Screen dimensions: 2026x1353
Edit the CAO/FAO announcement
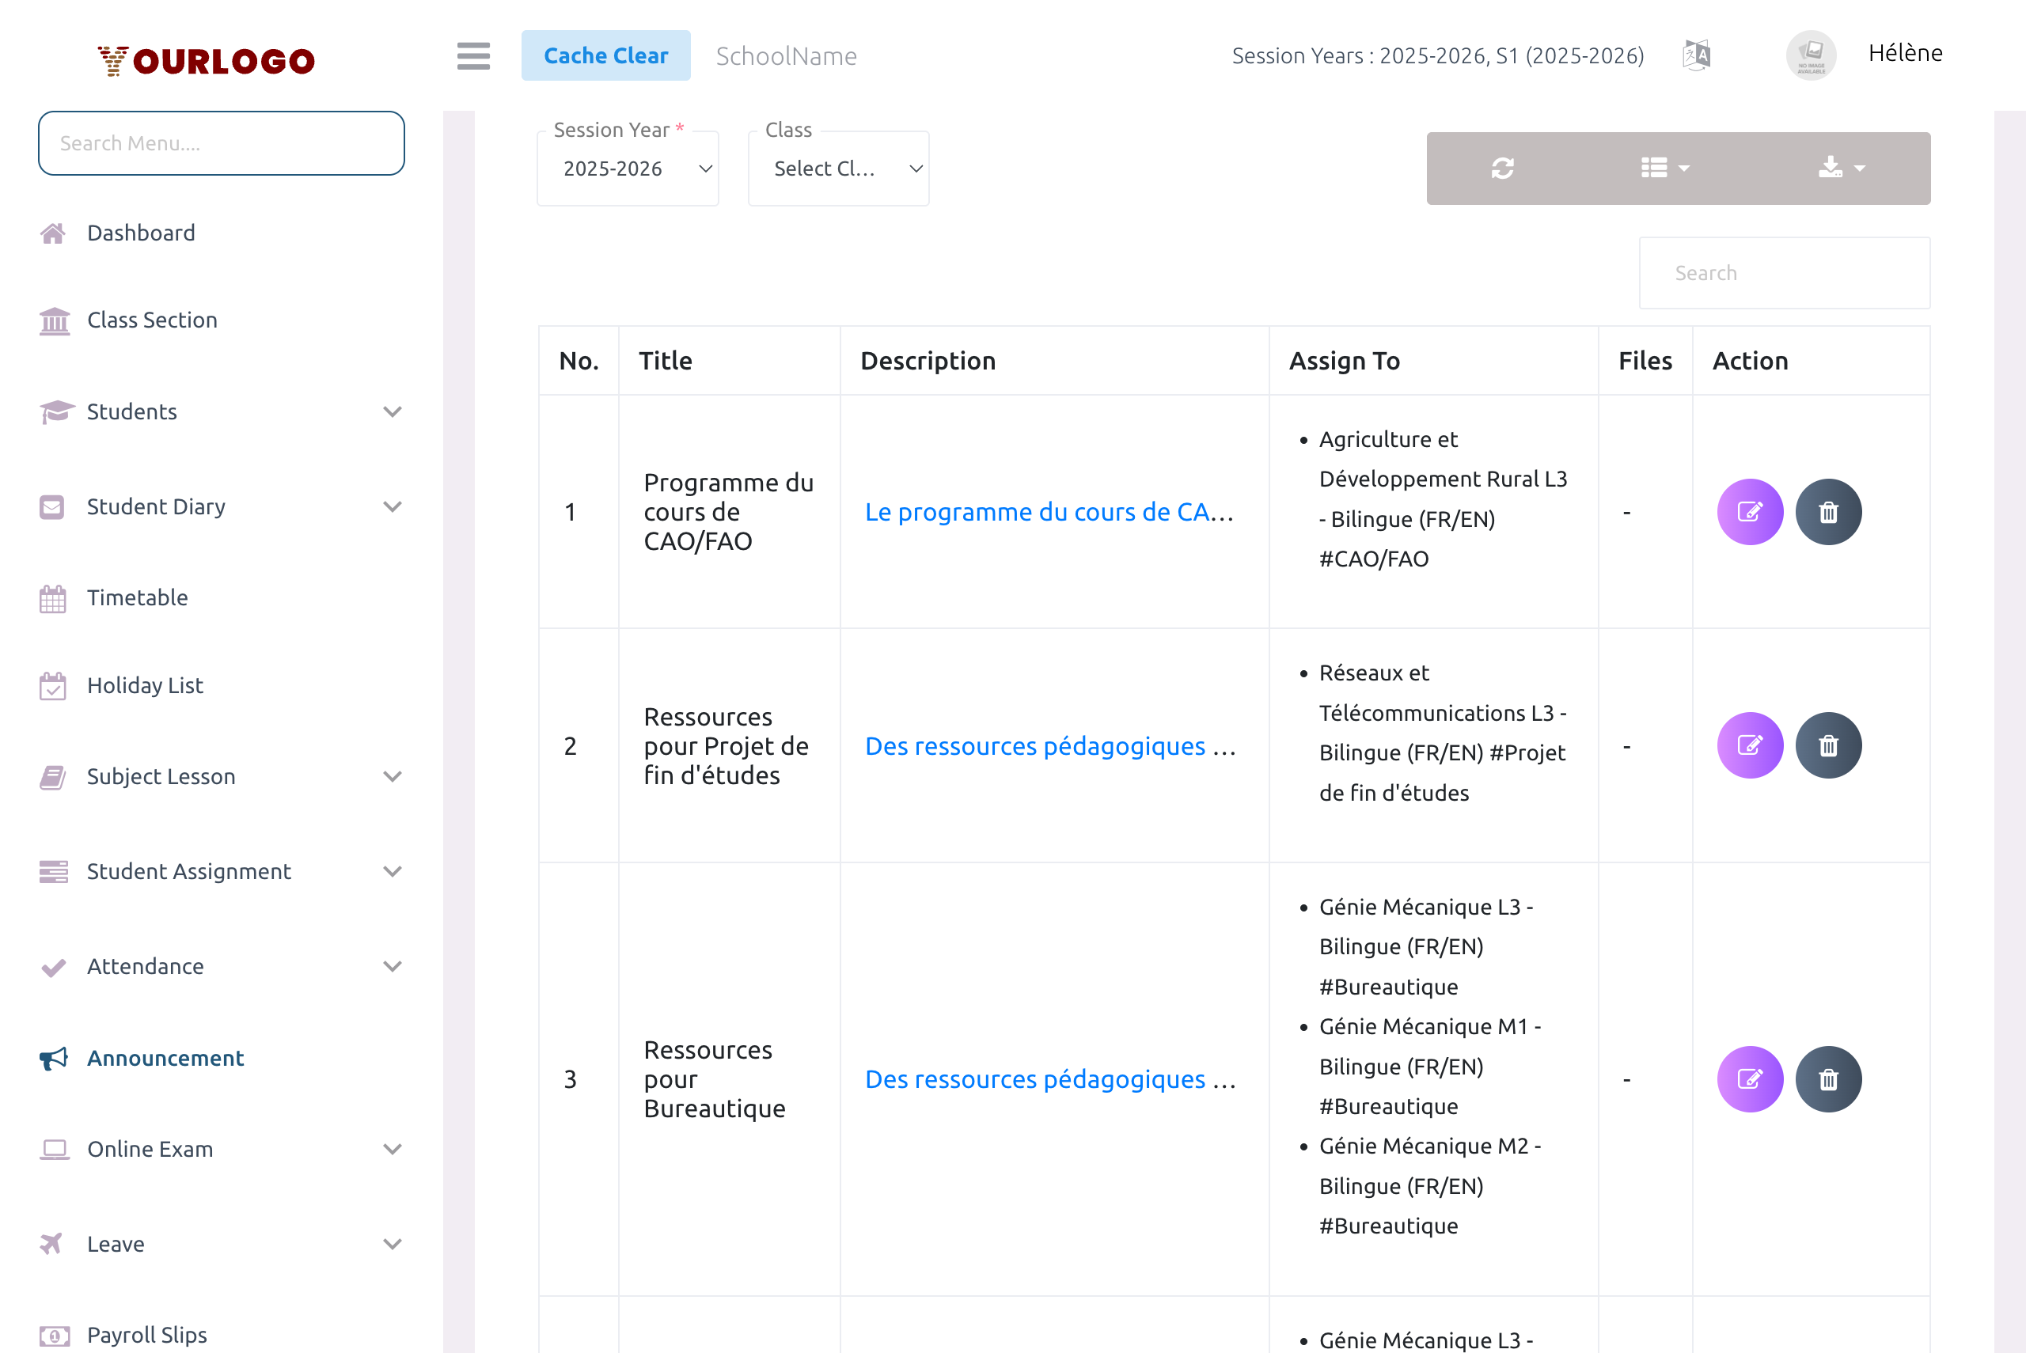click(x=1750, y=511)
